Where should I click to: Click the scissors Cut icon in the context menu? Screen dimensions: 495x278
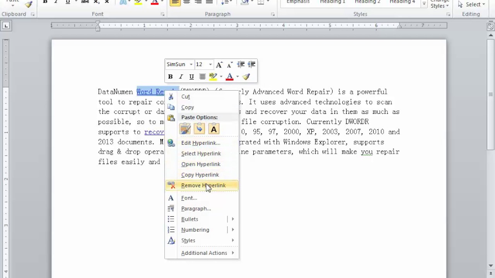point(171,97)
